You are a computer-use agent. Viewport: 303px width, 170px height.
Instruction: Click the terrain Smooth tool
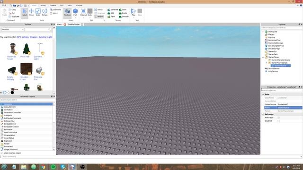pos(124,17)
